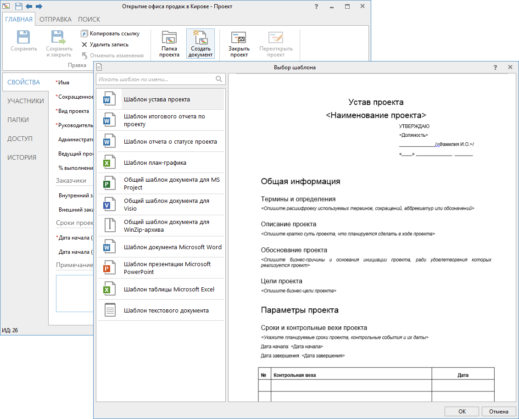Click the back arrow in title bar
The height and width of the screenshot is (419, 519).
29,6
